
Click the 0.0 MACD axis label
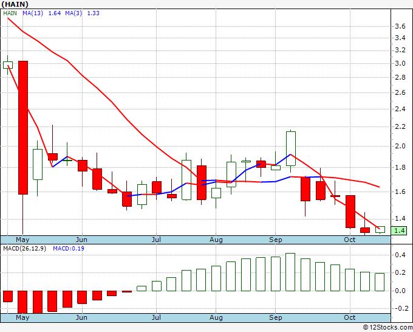[x=400, y=291]
